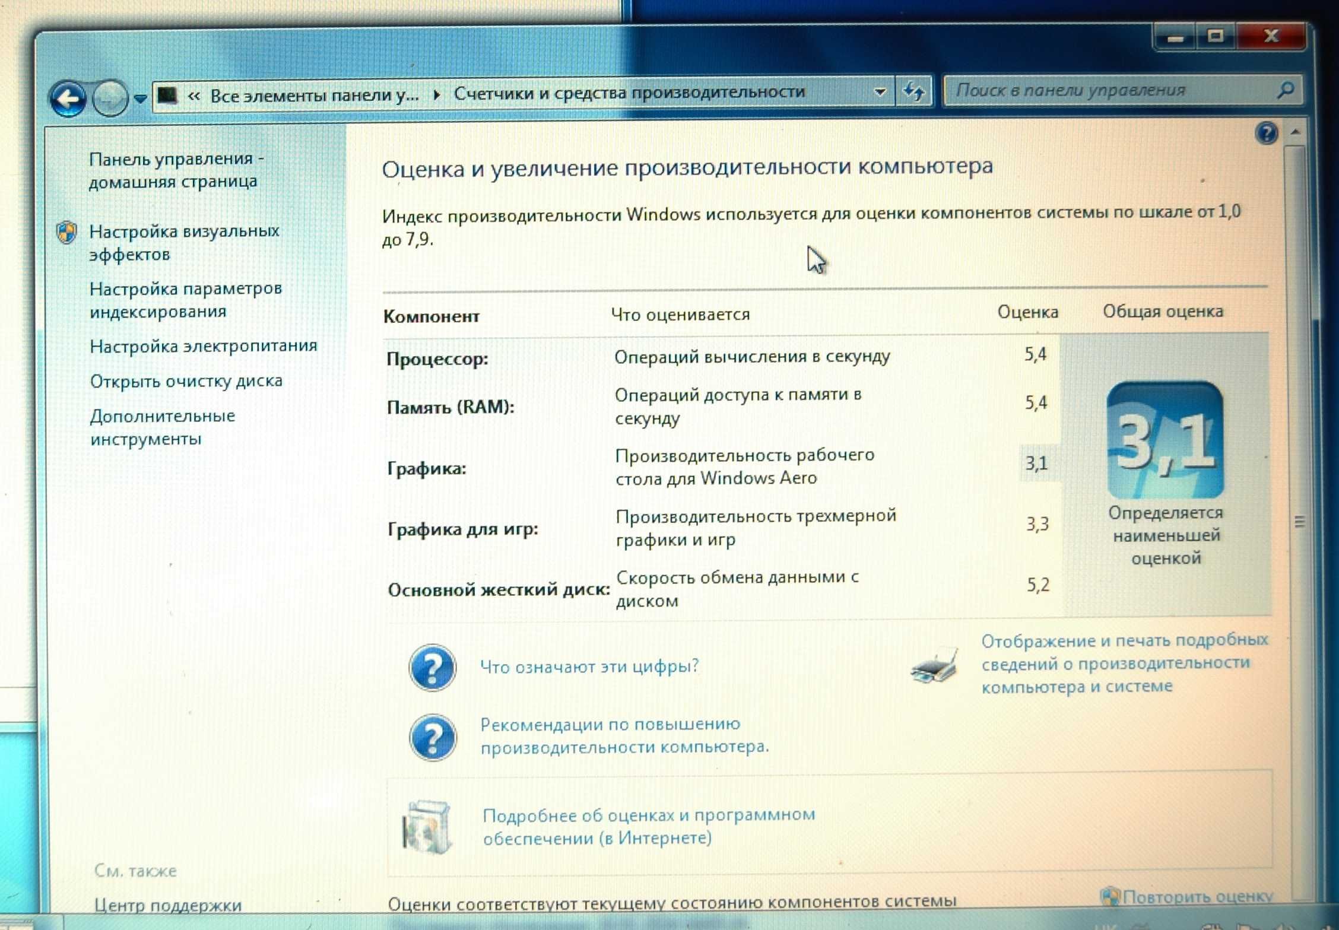Viewport: 1339px width, 930px height.
Task: Open 'Настройка электропитания'
Action: (x=204, y=346)
